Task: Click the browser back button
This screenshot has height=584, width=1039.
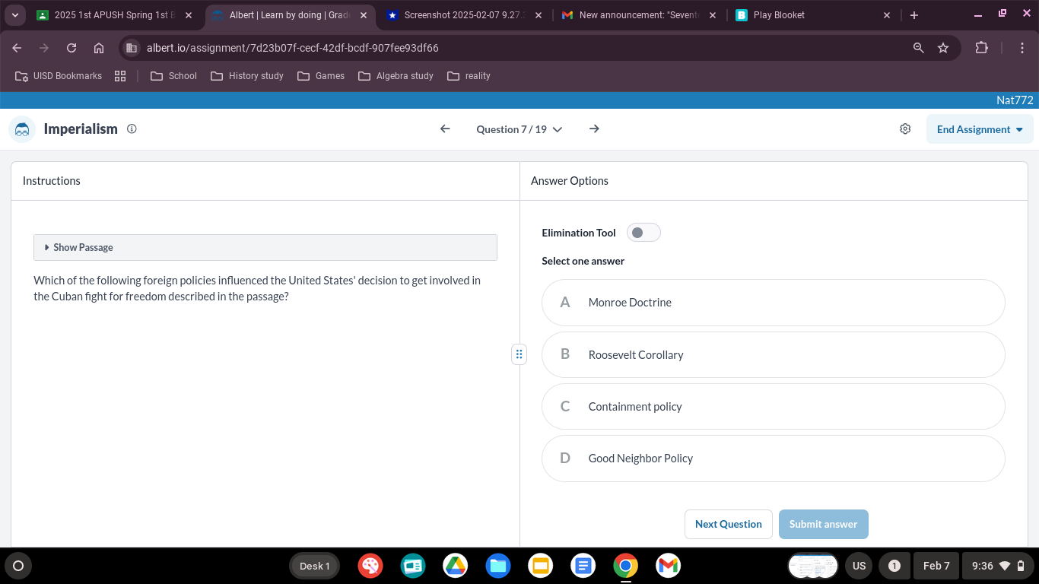Action: click(x=17, y=48)
